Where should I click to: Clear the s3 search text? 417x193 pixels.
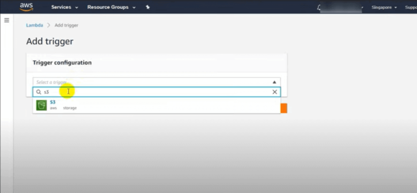(274, 92)
